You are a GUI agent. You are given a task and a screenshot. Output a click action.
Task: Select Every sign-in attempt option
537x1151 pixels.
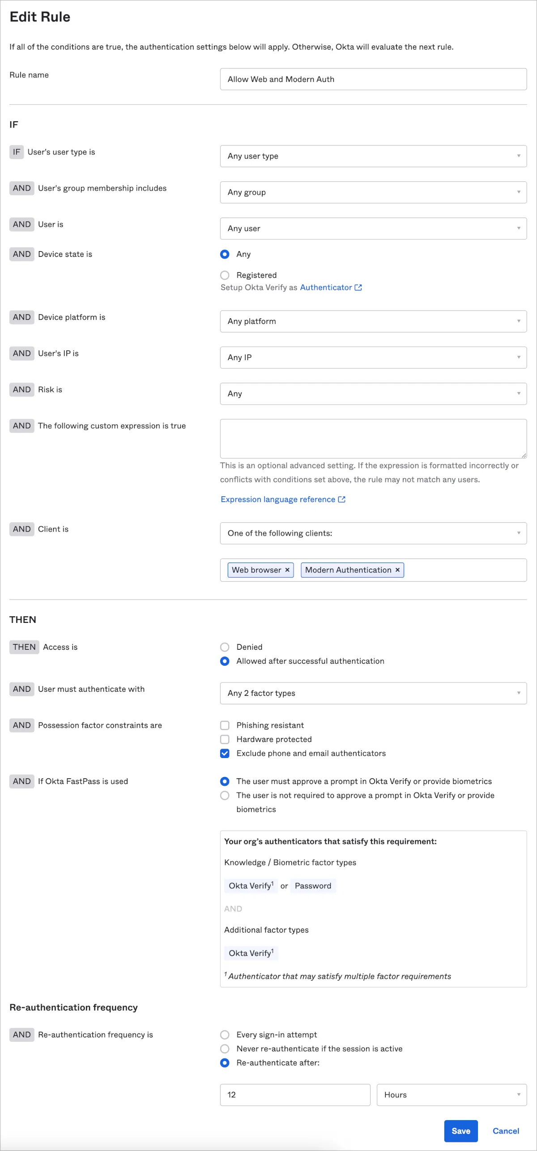(x=225, y=1035)
